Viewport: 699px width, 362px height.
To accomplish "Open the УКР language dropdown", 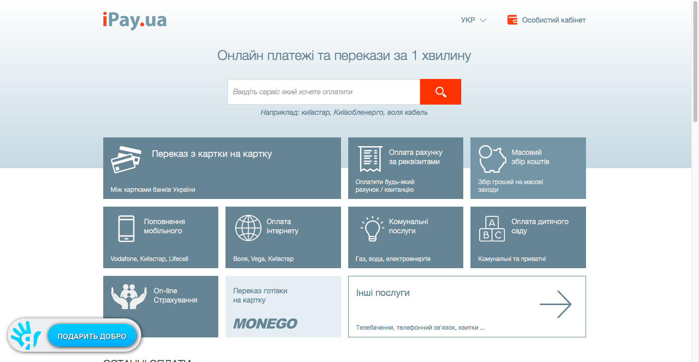I will click(x=473, y=20).
